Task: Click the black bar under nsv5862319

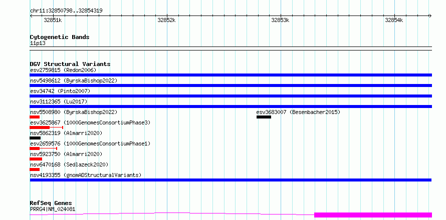Action: click(35, 138)
